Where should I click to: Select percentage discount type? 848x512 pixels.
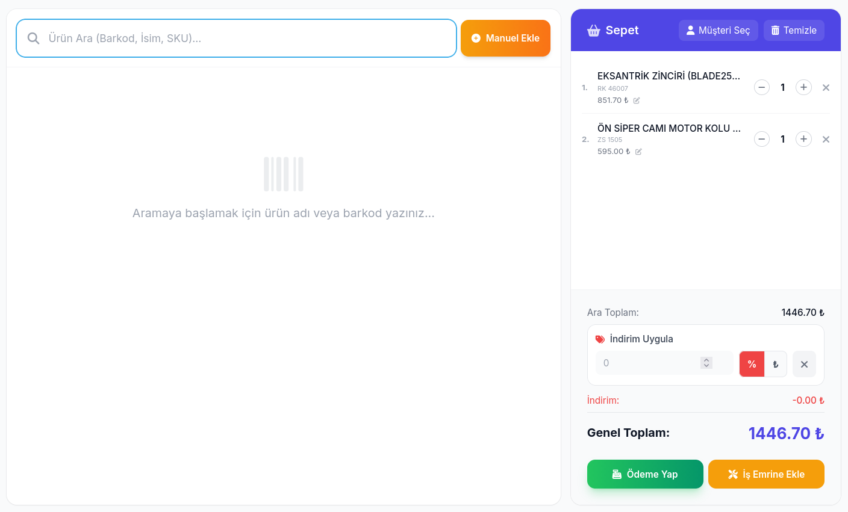tap(752, 364)
